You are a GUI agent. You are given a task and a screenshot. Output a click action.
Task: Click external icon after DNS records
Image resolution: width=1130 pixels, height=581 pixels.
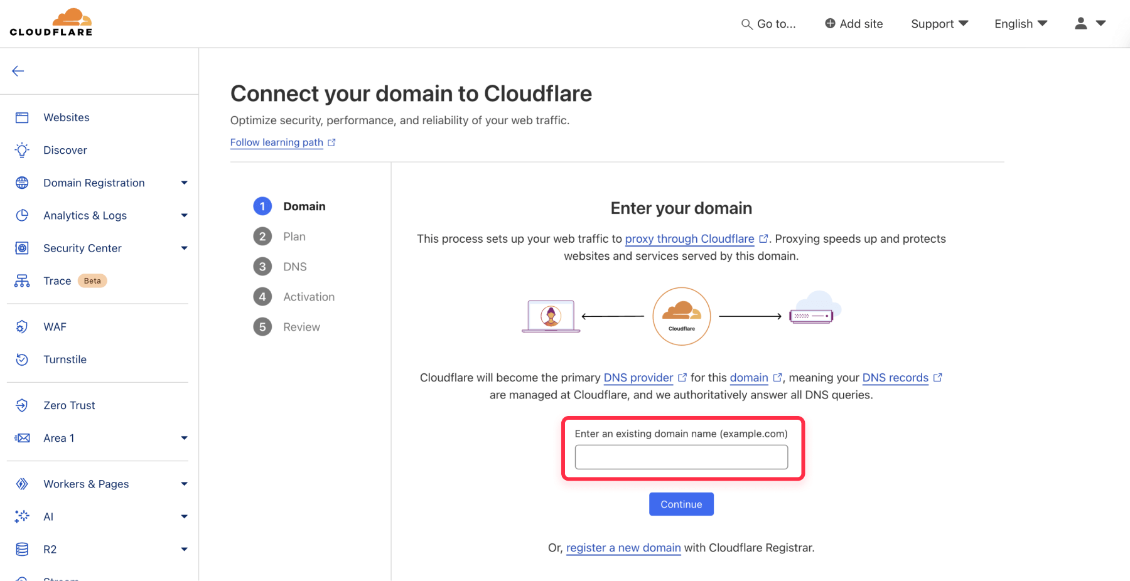click(938, 378)
